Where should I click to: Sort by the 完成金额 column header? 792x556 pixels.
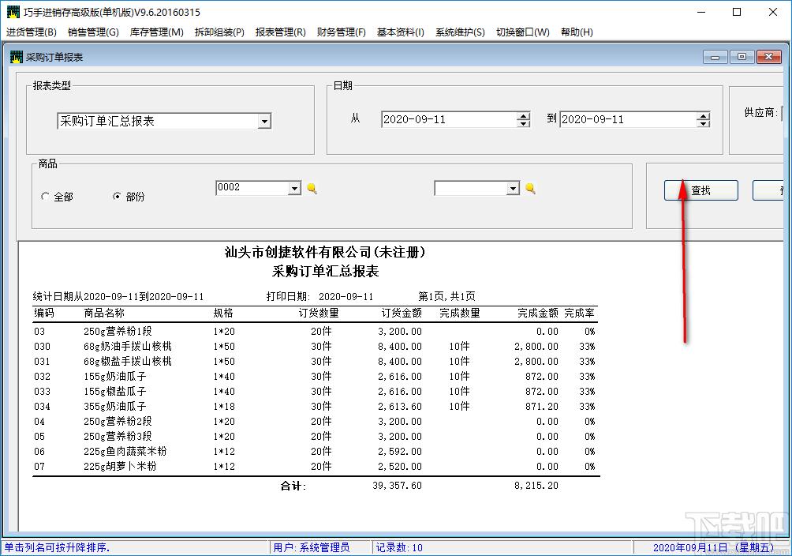538,314
